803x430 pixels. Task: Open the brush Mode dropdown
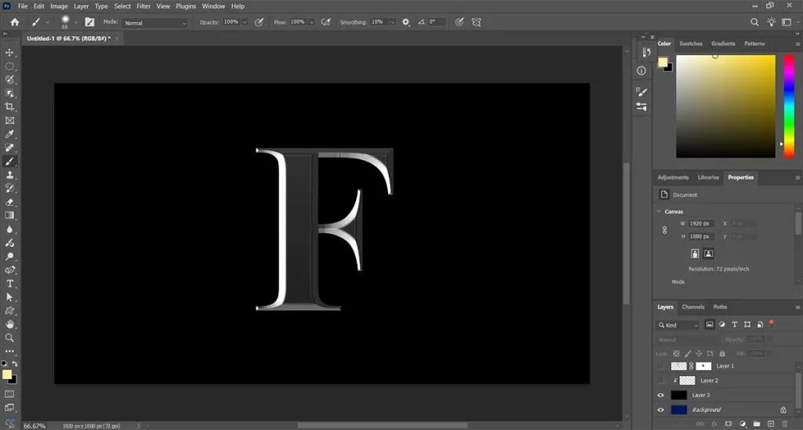155,23
